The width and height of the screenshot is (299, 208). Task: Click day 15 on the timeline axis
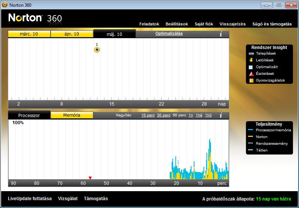click(112, 104)
